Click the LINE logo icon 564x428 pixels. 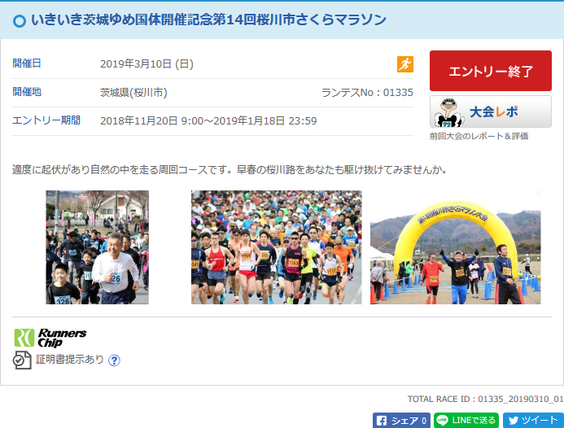[x=442, y=420]
